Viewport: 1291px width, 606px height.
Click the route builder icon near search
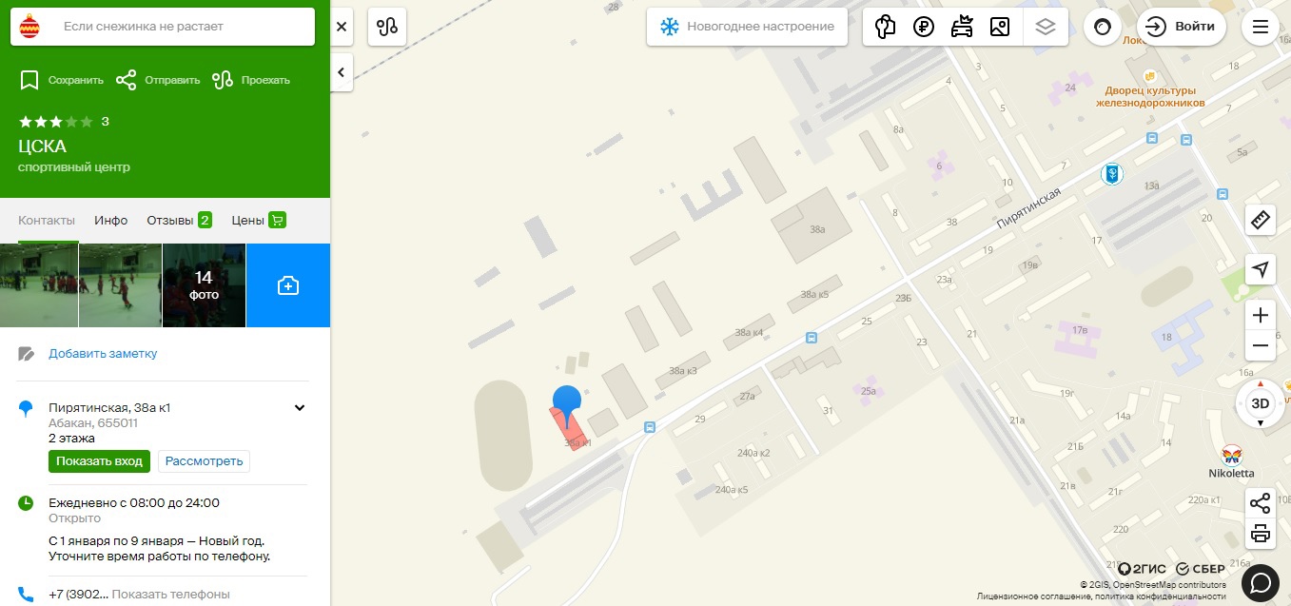[x=387, y=27]
